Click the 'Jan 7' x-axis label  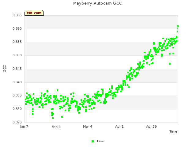(x=24, y=126)
